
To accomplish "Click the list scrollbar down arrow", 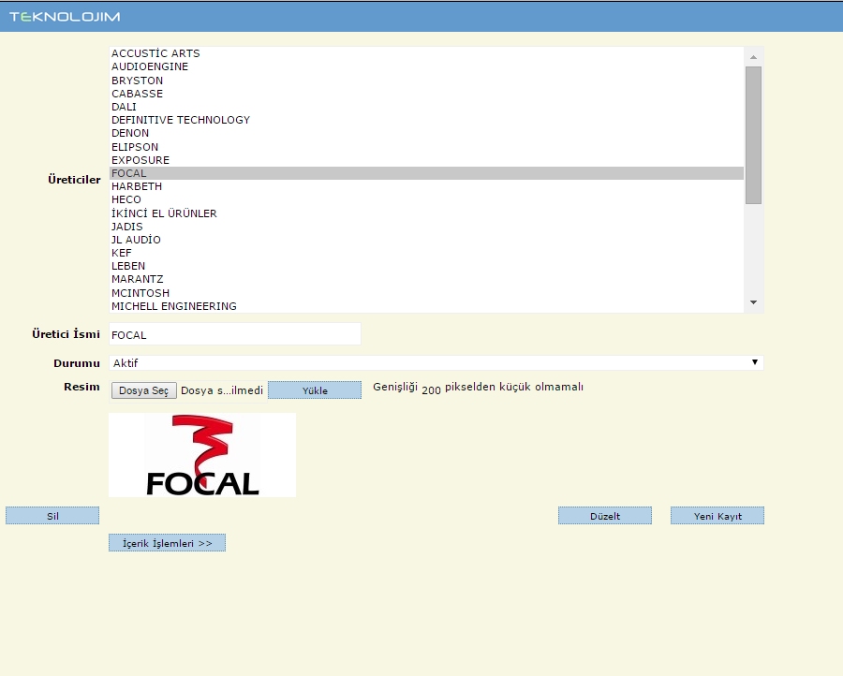I will coord(753,302).
